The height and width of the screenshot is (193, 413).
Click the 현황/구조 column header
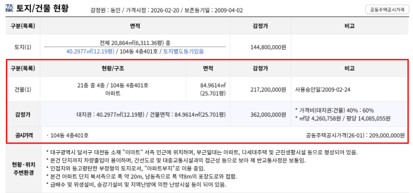(113, 68)
